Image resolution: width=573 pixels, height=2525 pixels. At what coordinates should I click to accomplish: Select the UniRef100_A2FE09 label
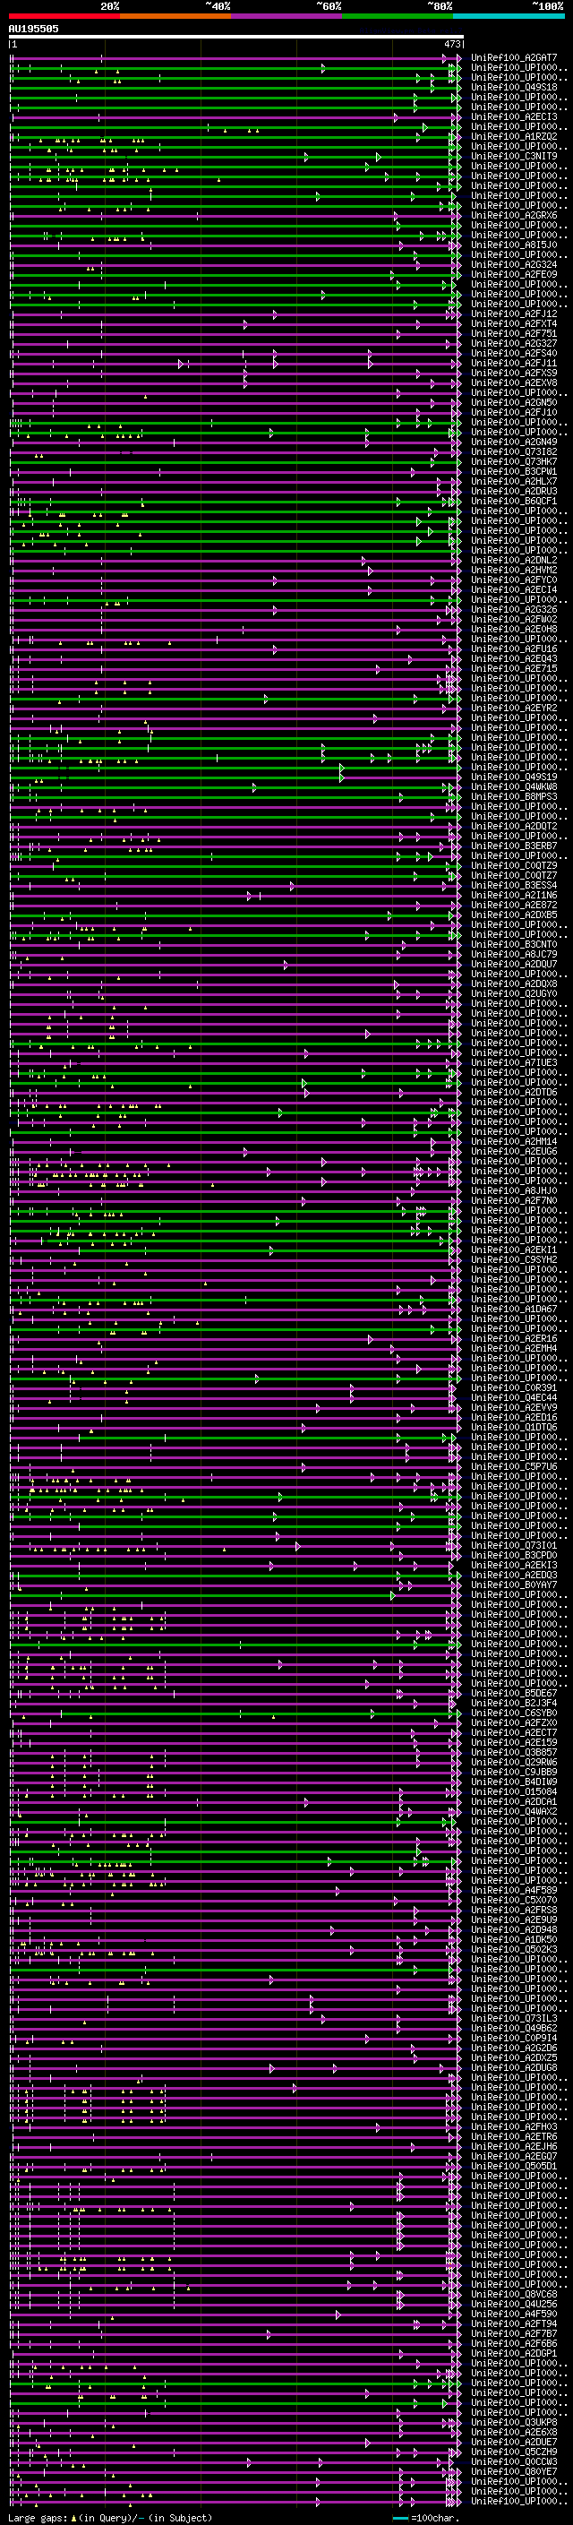tap(514, 274)
